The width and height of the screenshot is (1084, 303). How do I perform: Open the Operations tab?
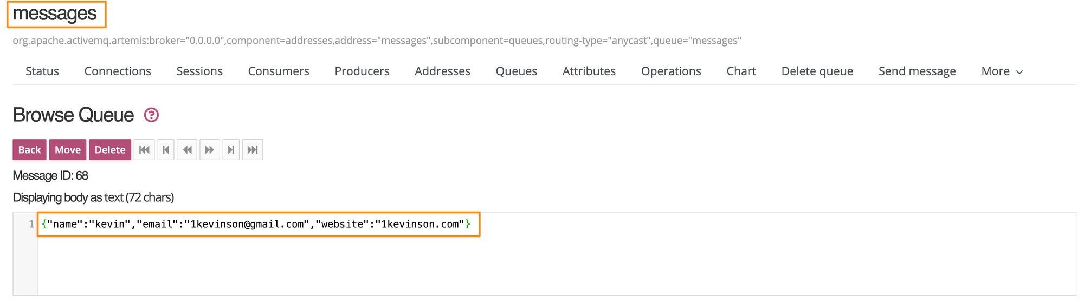pos(671,71)
